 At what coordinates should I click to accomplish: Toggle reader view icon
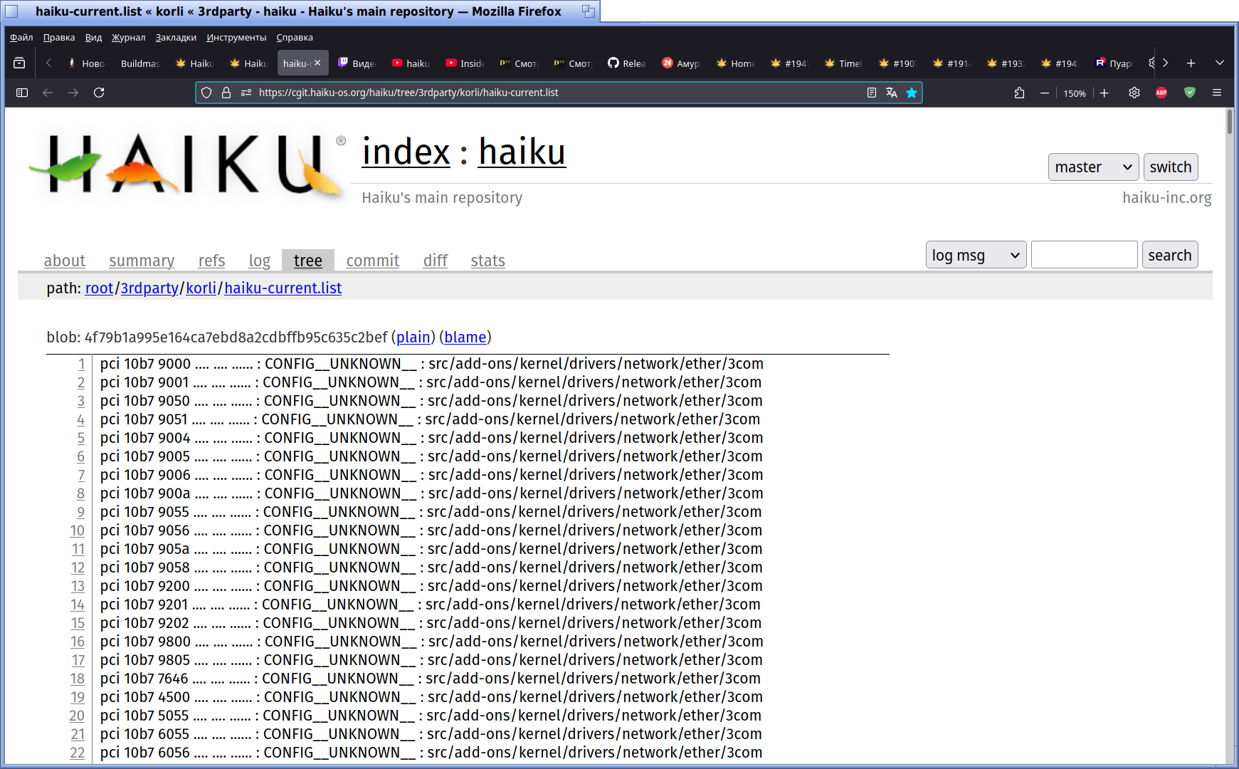871,93
